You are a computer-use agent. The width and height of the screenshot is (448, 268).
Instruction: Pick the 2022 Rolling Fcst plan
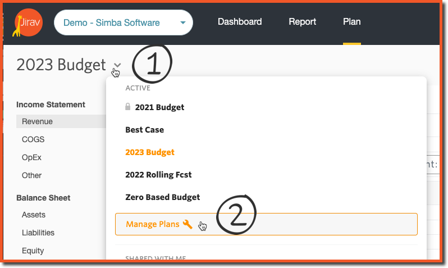(x=158, y=175)
